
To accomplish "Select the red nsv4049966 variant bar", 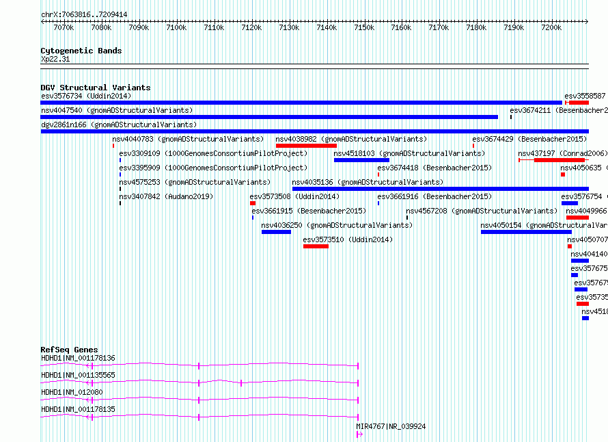I will (x=577, y=218).
